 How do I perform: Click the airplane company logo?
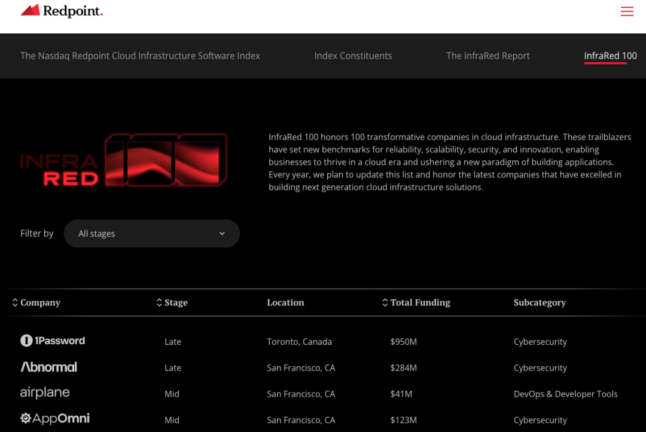(45, 393)
